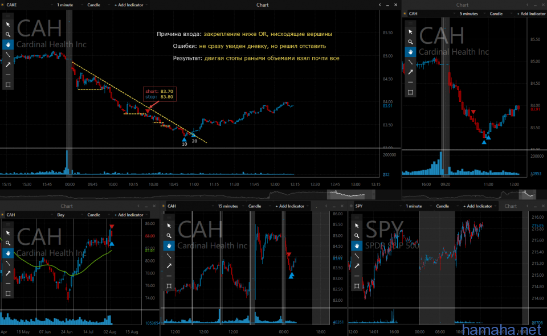Click the red short-entry marker in CAKE chart
The height and width of the screenshot is (336, 547).
tap(148, 111)
